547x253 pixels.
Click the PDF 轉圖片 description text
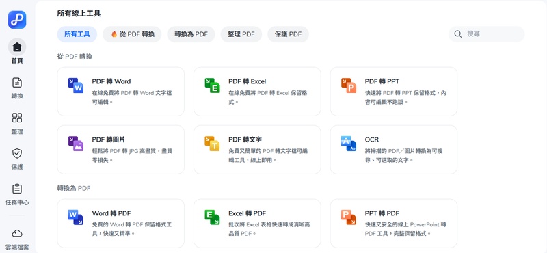pos(132,156)
